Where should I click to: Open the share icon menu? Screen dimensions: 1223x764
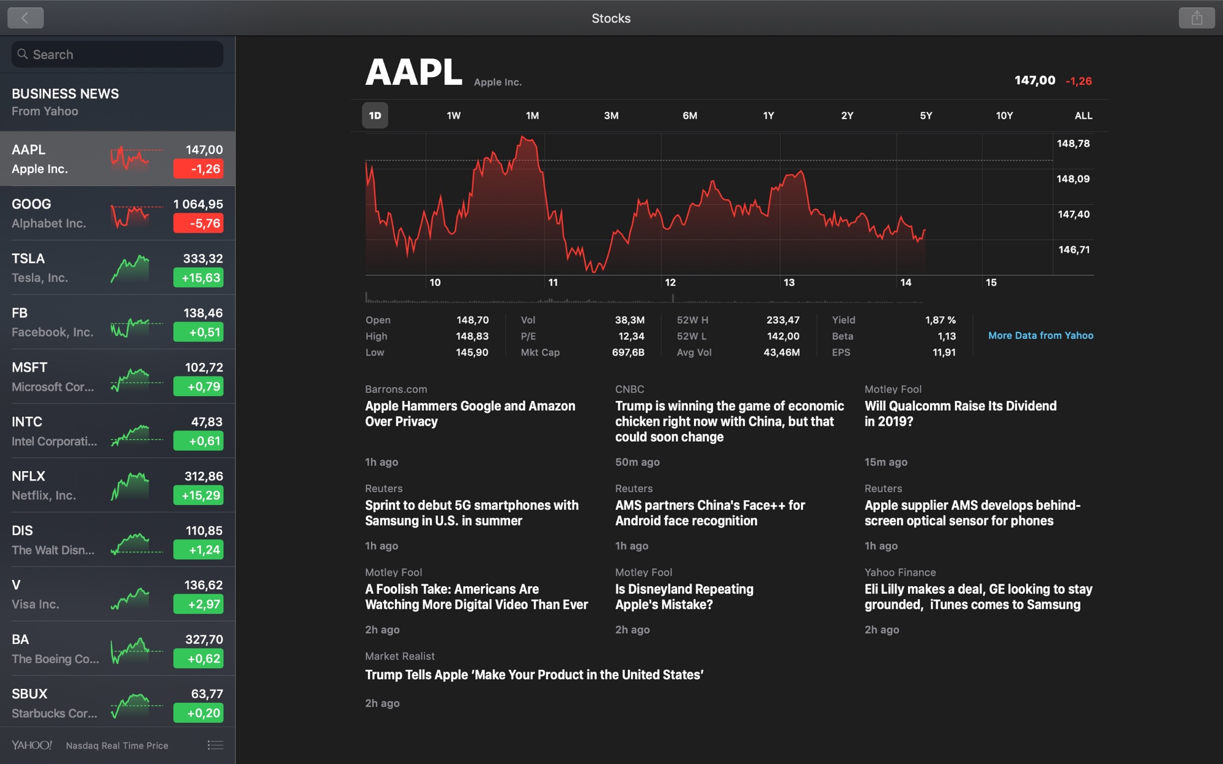tap(1196, 18)
